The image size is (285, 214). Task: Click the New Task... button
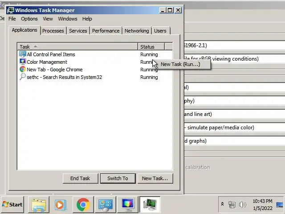(x=155, y=178)
